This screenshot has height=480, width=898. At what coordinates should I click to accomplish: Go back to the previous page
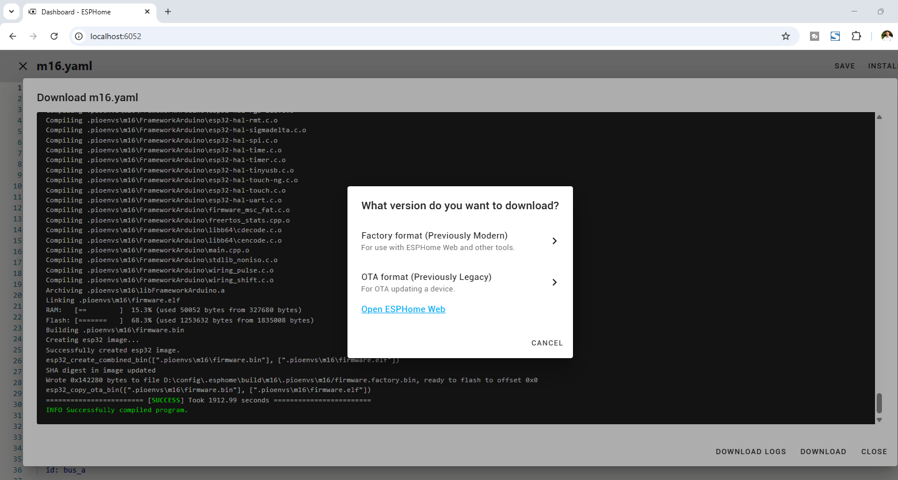[13, 36]
